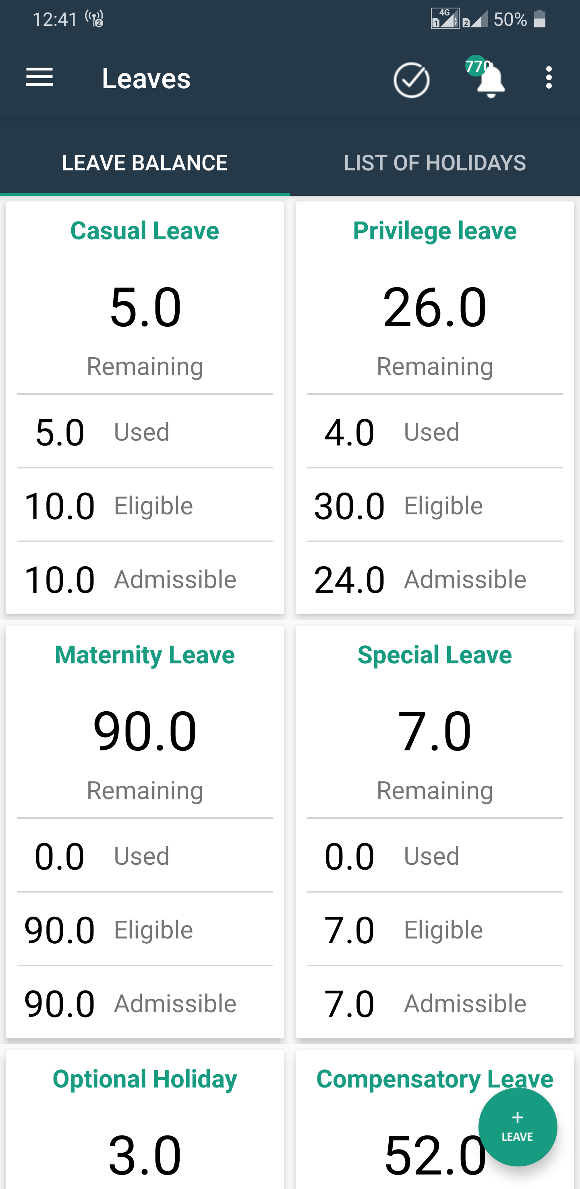Tap the checkmark circle icon

(x=411, y=80)
